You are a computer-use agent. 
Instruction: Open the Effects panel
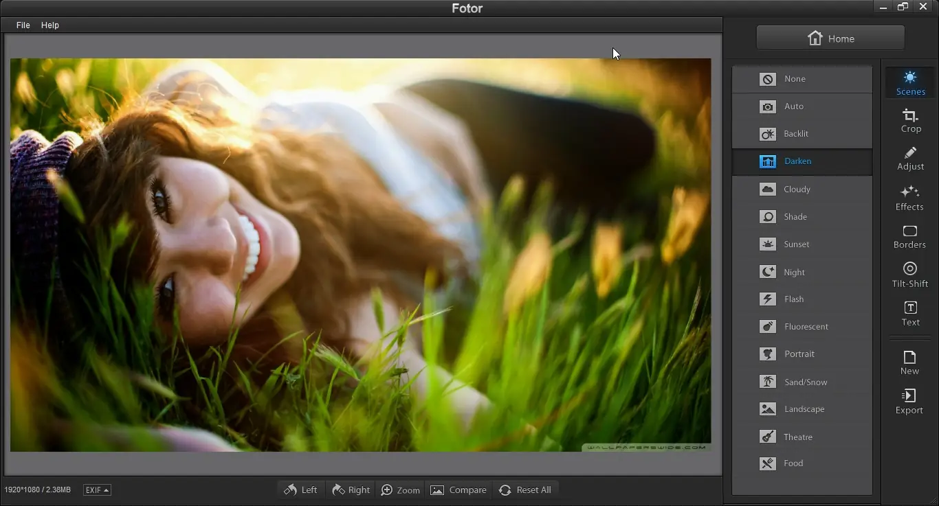tap(909, 198)
